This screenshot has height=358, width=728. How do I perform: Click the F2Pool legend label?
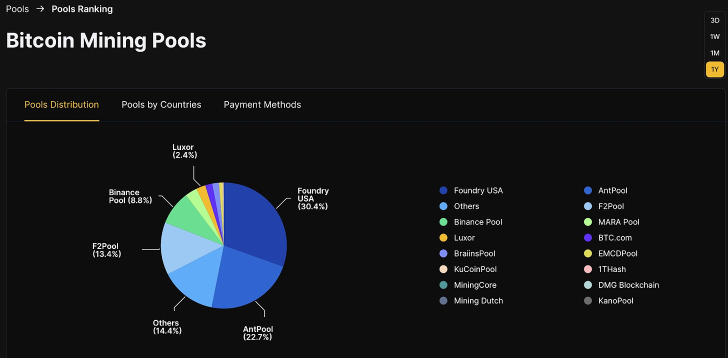click(611, 206)
